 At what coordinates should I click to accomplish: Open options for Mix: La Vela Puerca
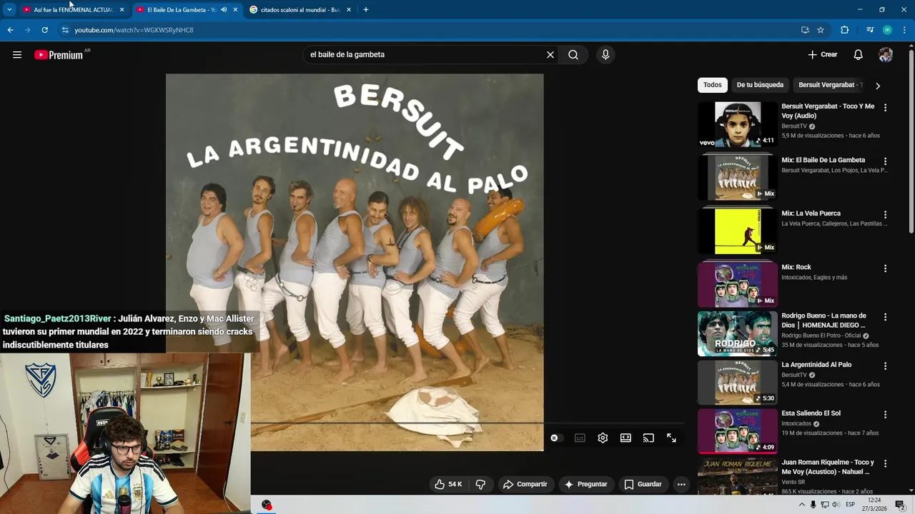885,215
